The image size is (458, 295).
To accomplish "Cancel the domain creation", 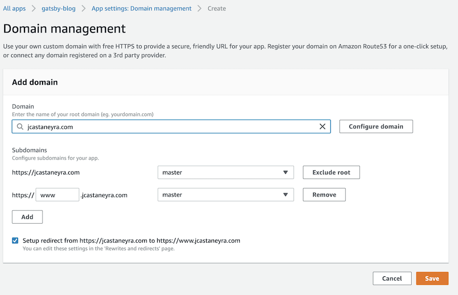I will click(x=392, y=278).
